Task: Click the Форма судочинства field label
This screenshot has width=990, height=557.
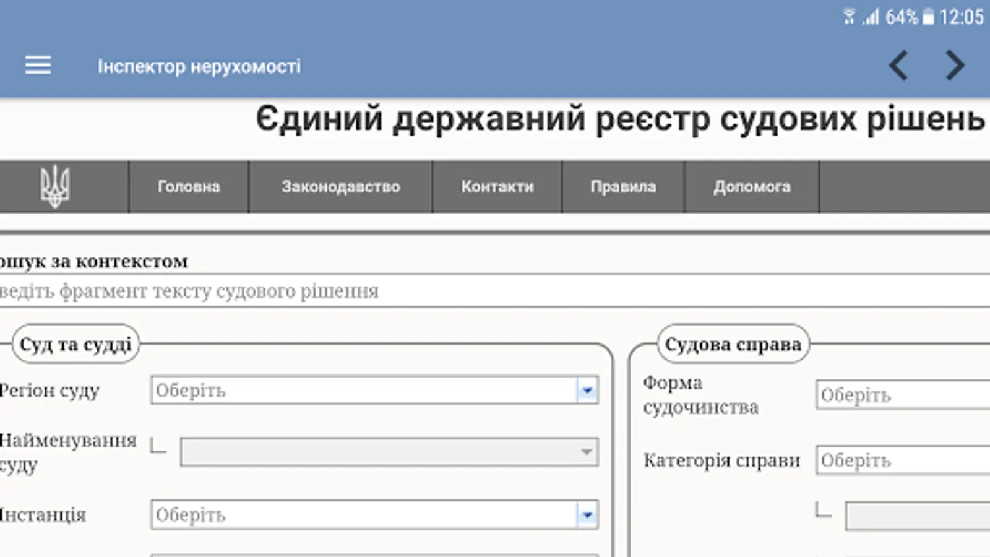Action: [701, 395]
